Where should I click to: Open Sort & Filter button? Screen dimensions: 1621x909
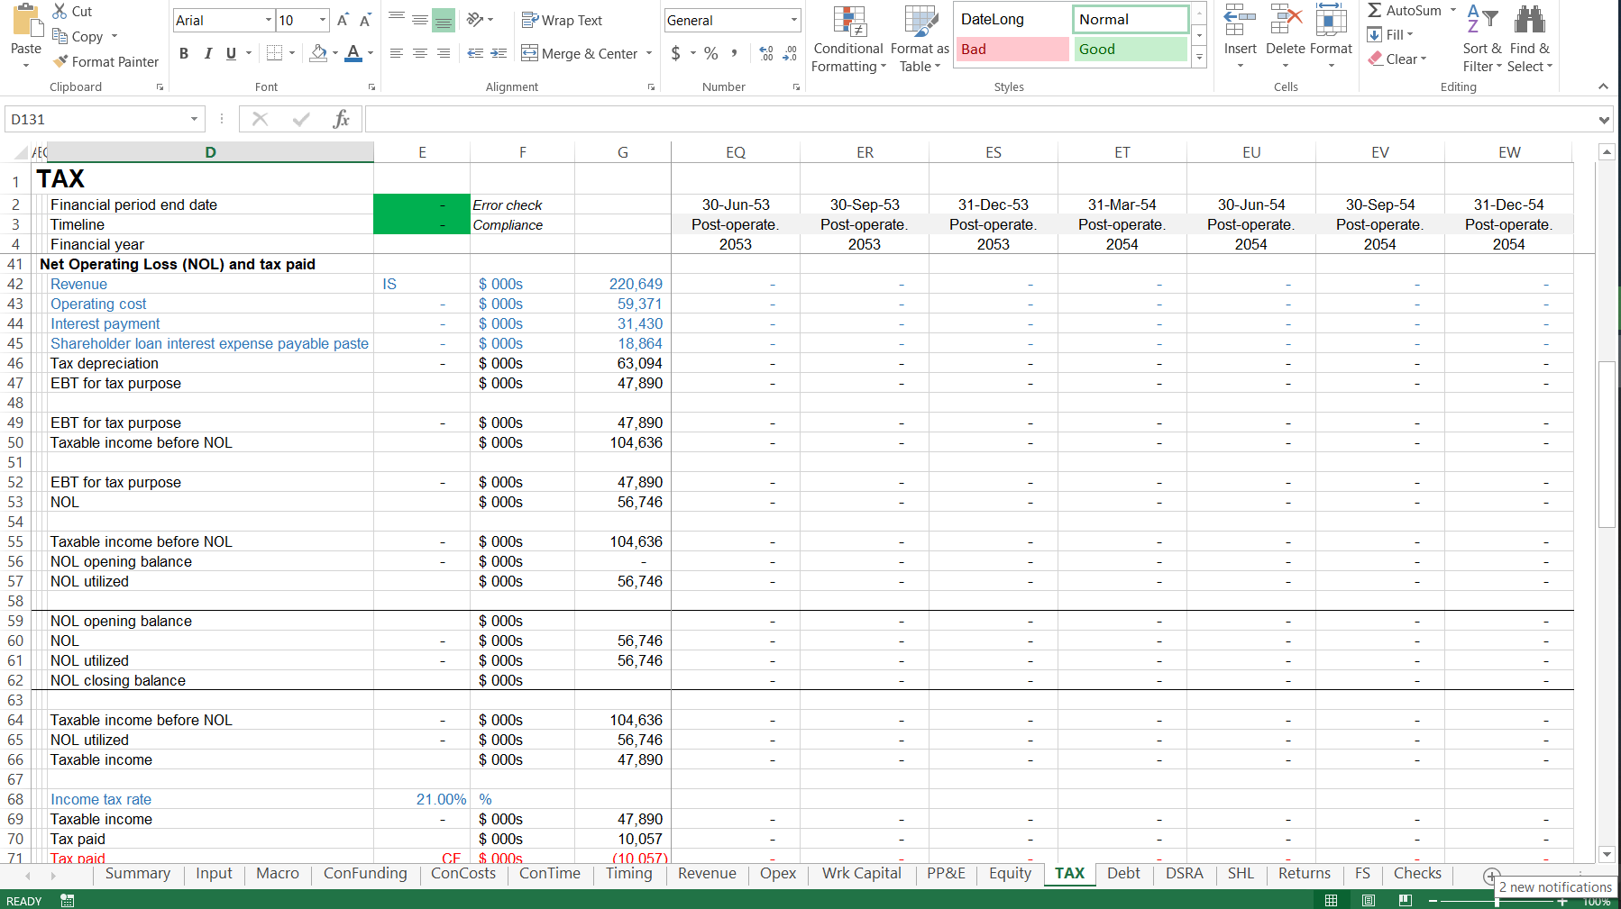tap(1482, 39)
